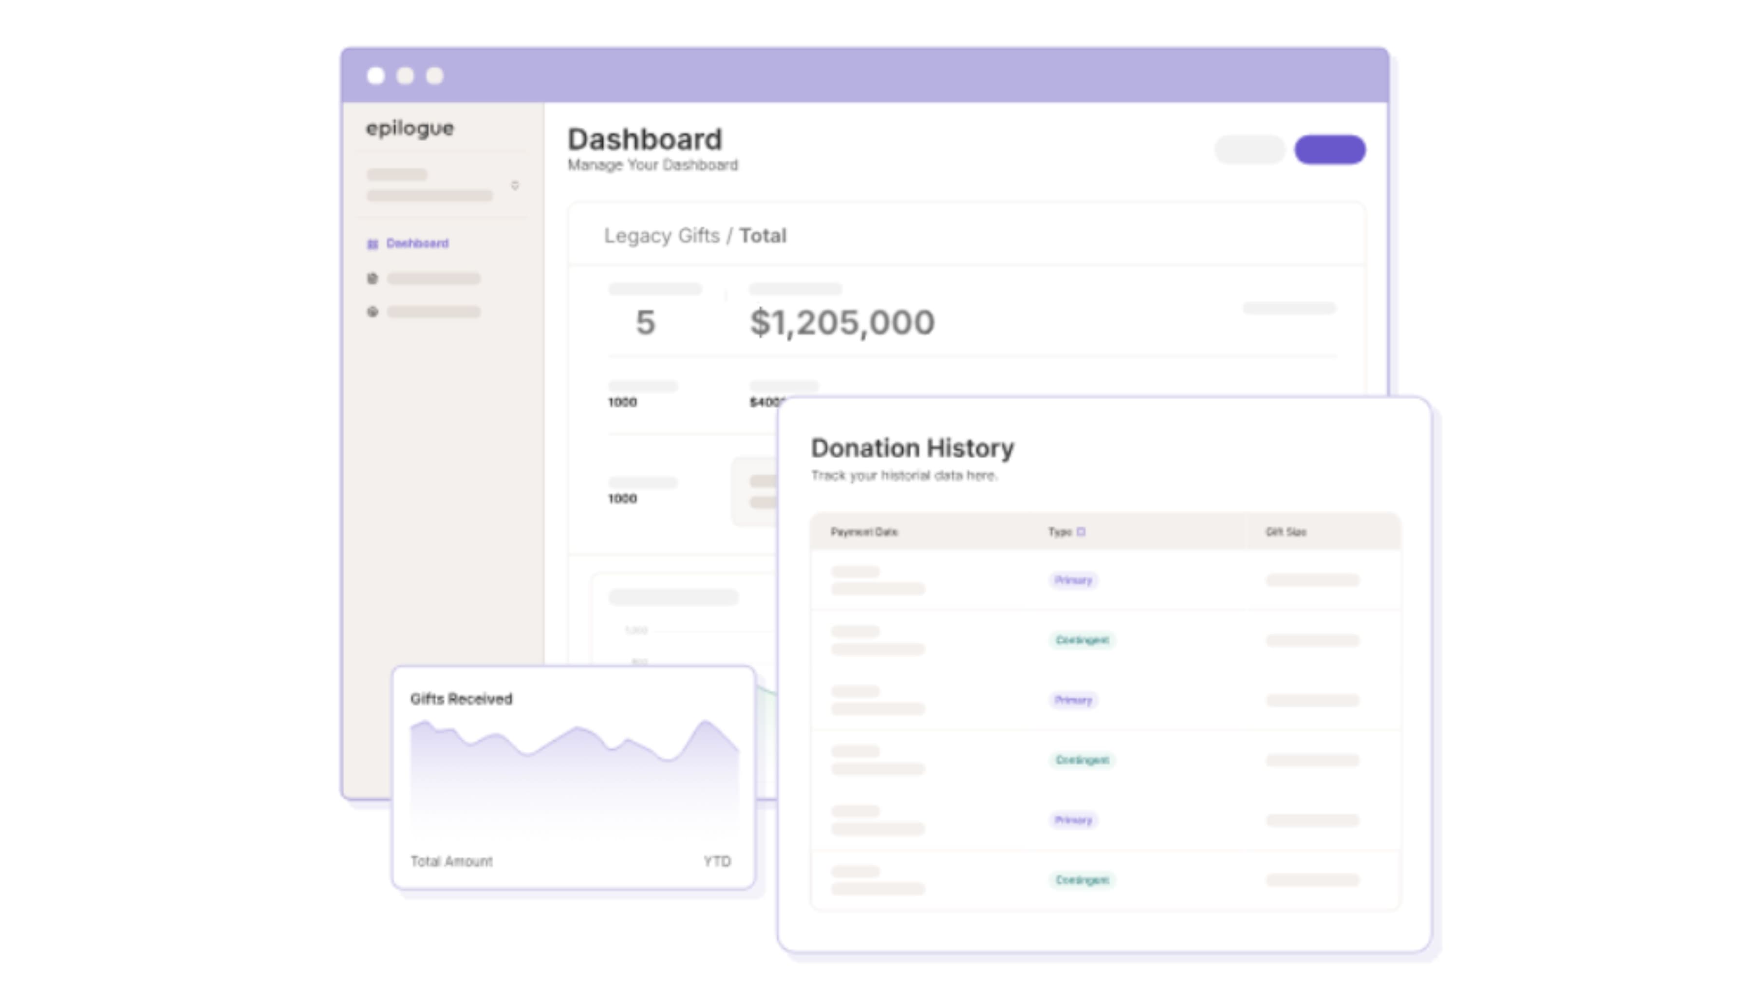This screenshot has height=986, width=1753.
Task: Open the Dashboard sidebar menu item
Action: pyautogui.click(x=417, y=243)
